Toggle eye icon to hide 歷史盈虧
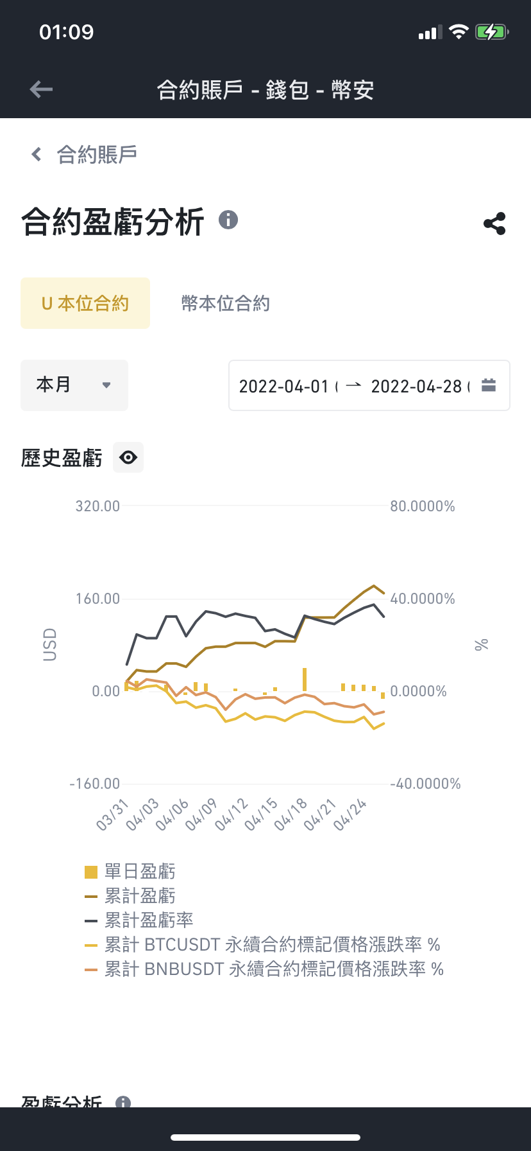This screenshot has height=1151, width=531. point(128,457)
